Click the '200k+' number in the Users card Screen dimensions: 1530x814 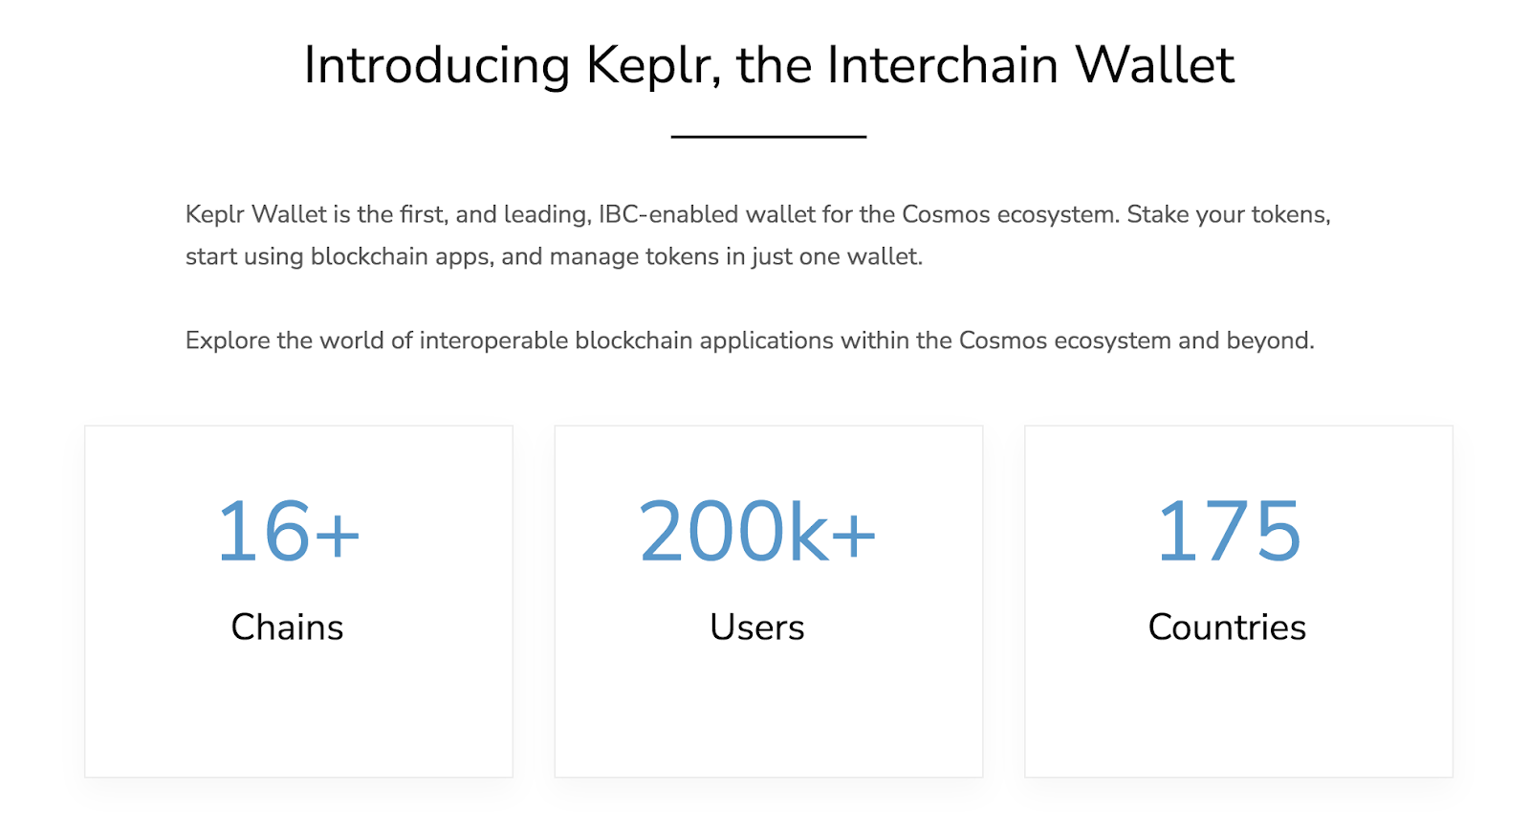point(756,532)
